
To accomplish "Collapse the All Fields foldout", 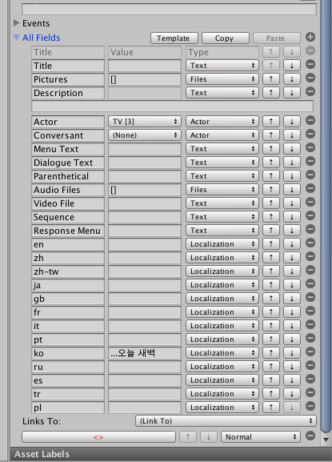I will click(x=17, y=38).
